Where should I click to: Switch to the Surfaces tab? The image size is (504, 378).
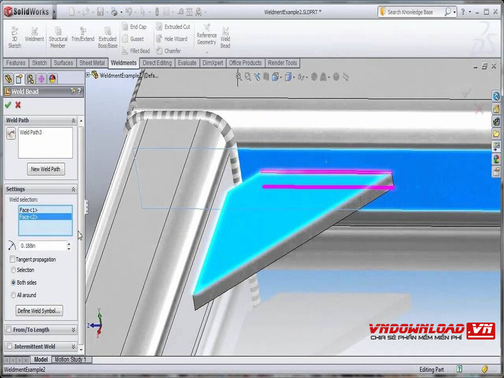(x=63, y=62)
